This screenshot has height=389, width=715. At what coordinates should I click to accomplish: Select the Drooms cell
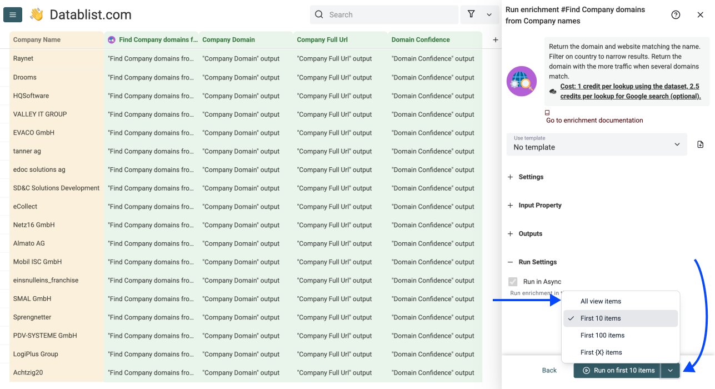coord(56,77)
